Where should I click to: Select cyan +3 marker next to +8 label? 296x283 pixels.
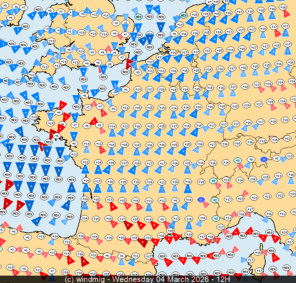[238, 160]
